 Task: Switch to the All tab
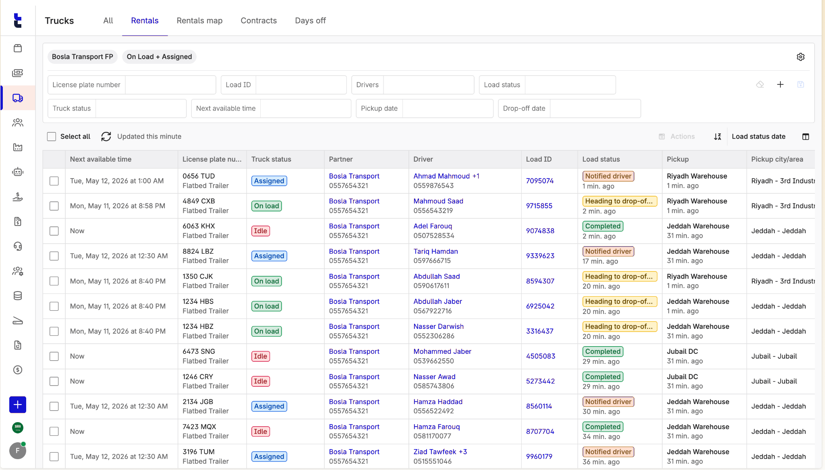pos(108,21)
